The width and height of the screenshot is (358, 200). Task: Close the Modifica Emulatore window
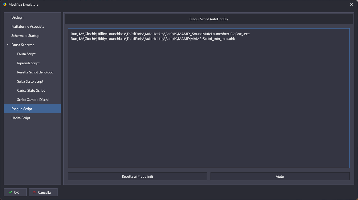tap(351, 5)
